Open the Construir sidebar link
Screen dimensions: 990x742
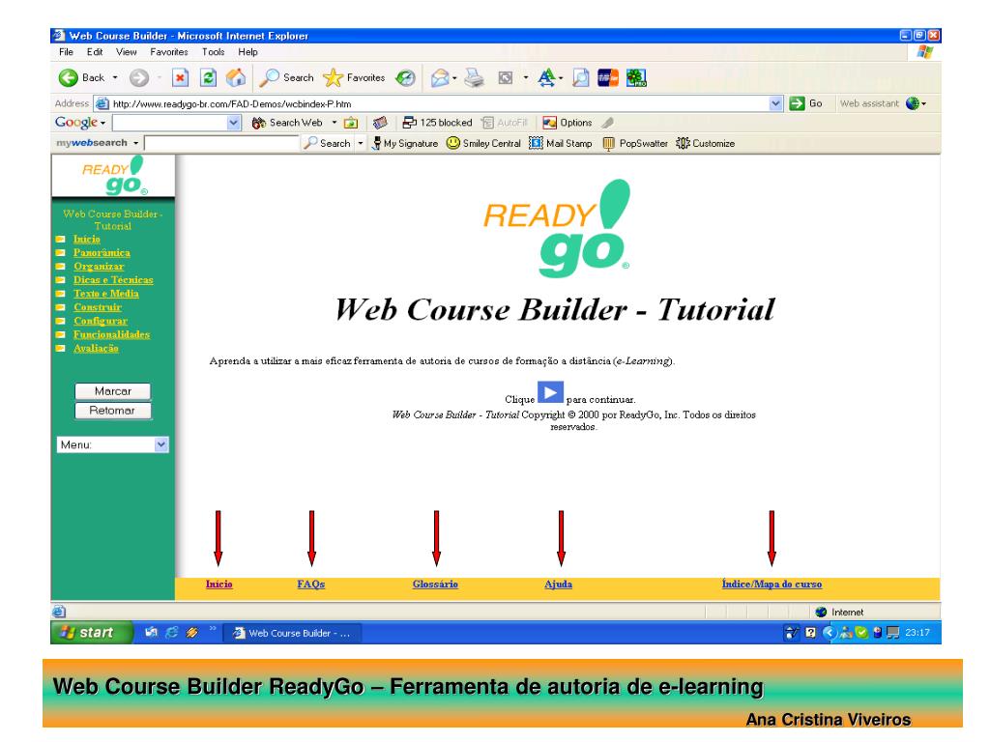98,307
